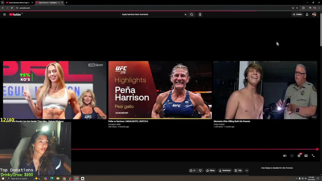The height and width of the screenshot is (181, 322).
Task: Start voice search with the microphone
Action: pos(200,14)
